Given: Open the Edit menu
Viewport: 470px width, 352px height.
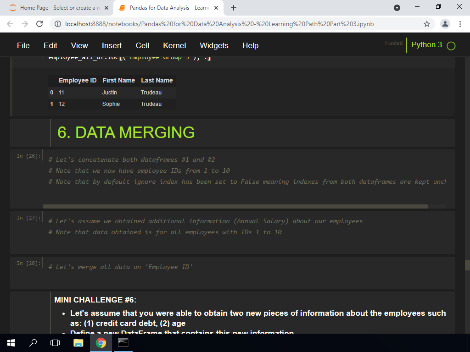Looking at the screenshot, I should point(50,45).
